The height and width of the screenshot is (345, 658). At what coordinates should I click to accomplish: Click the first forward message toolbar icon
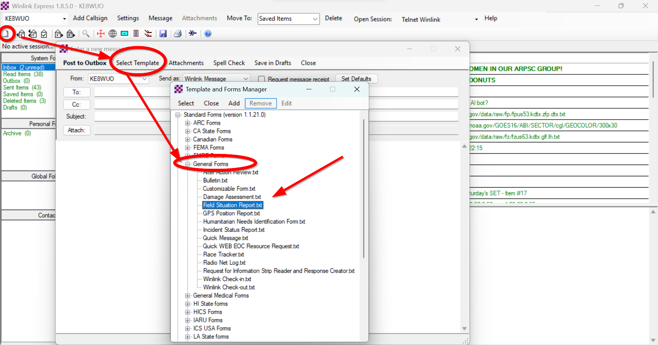(x=59, y=34)
